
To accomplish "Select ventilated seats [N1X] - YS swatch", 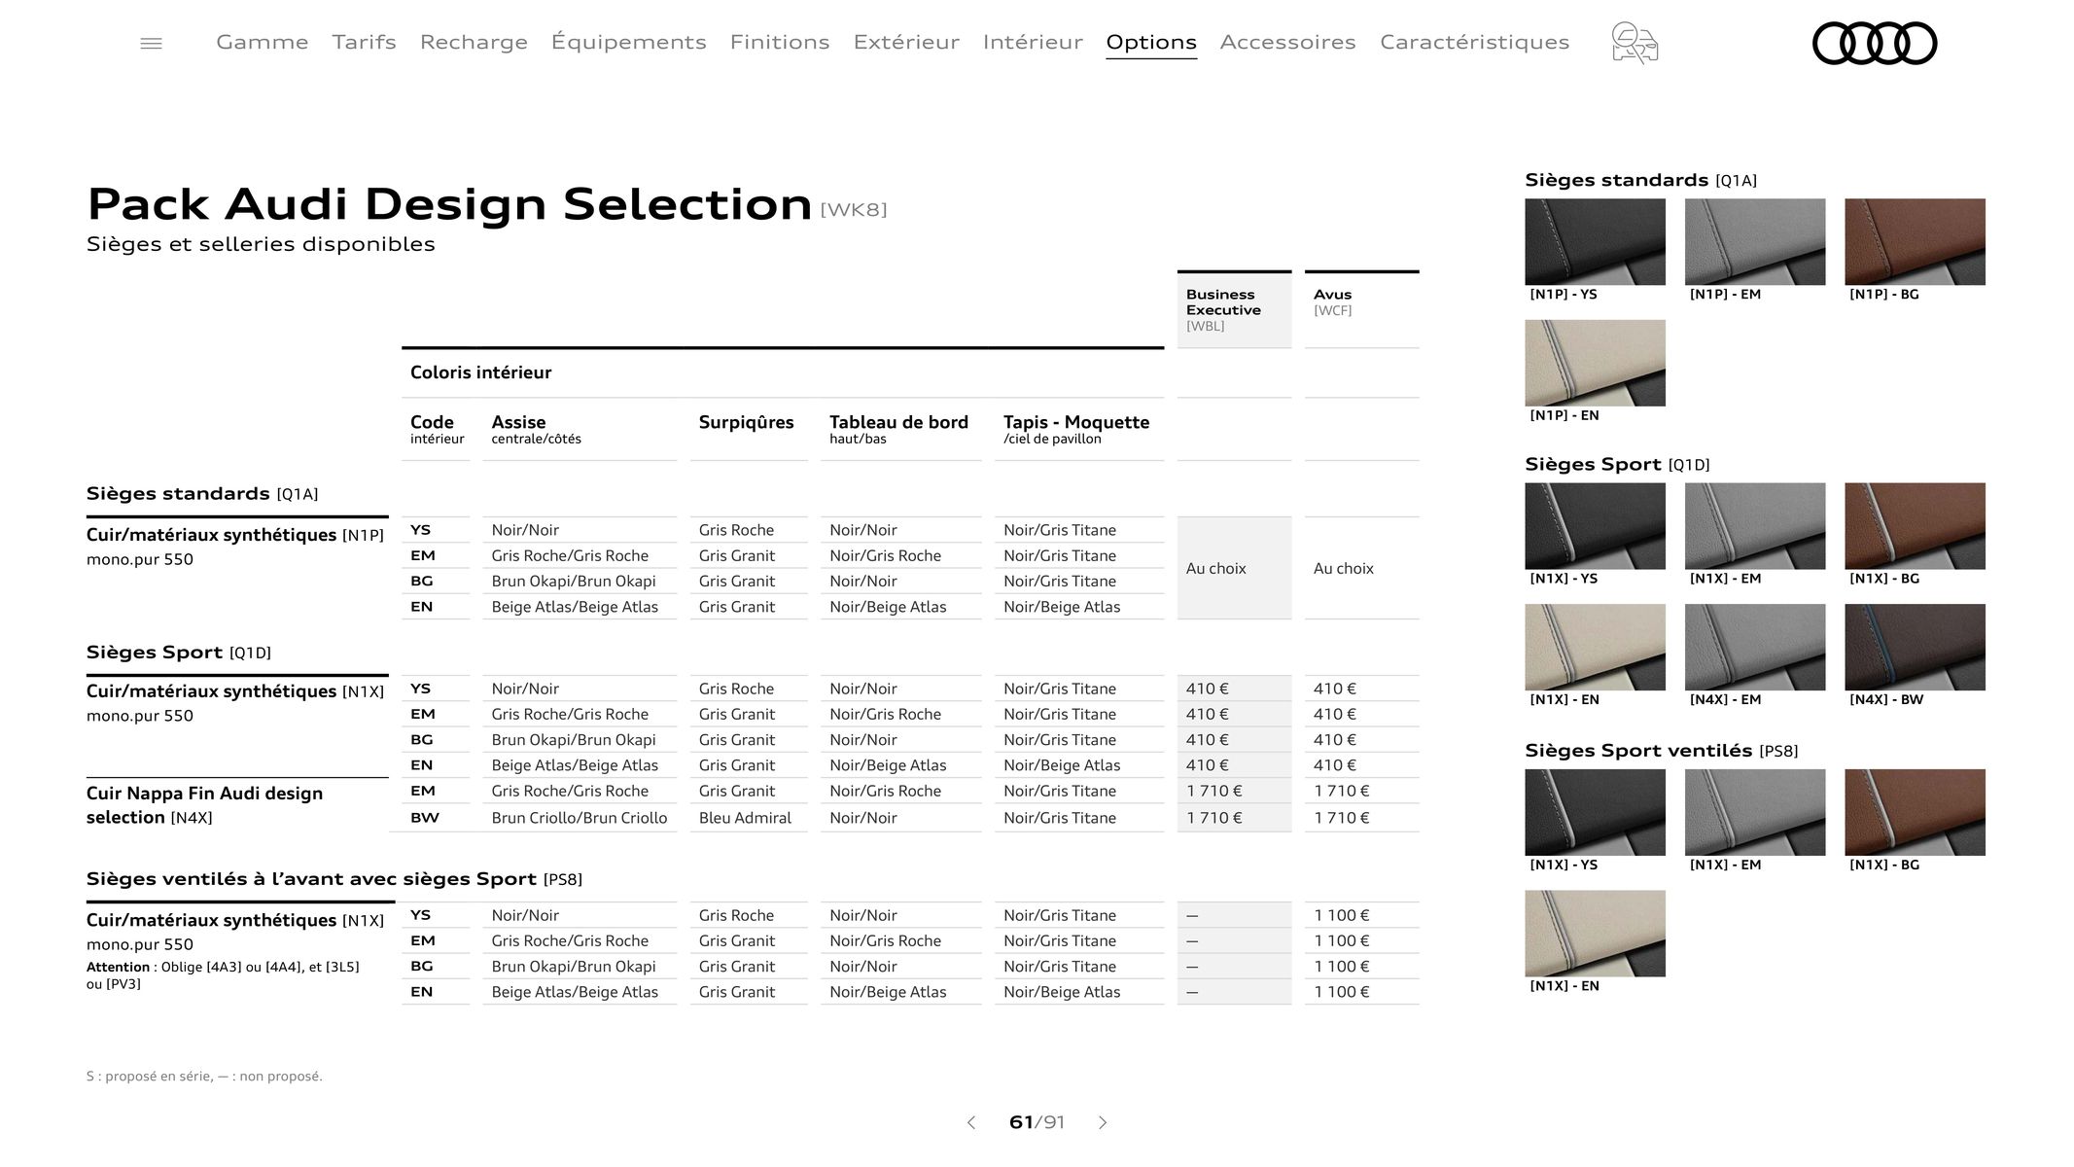I will 1595,813.
